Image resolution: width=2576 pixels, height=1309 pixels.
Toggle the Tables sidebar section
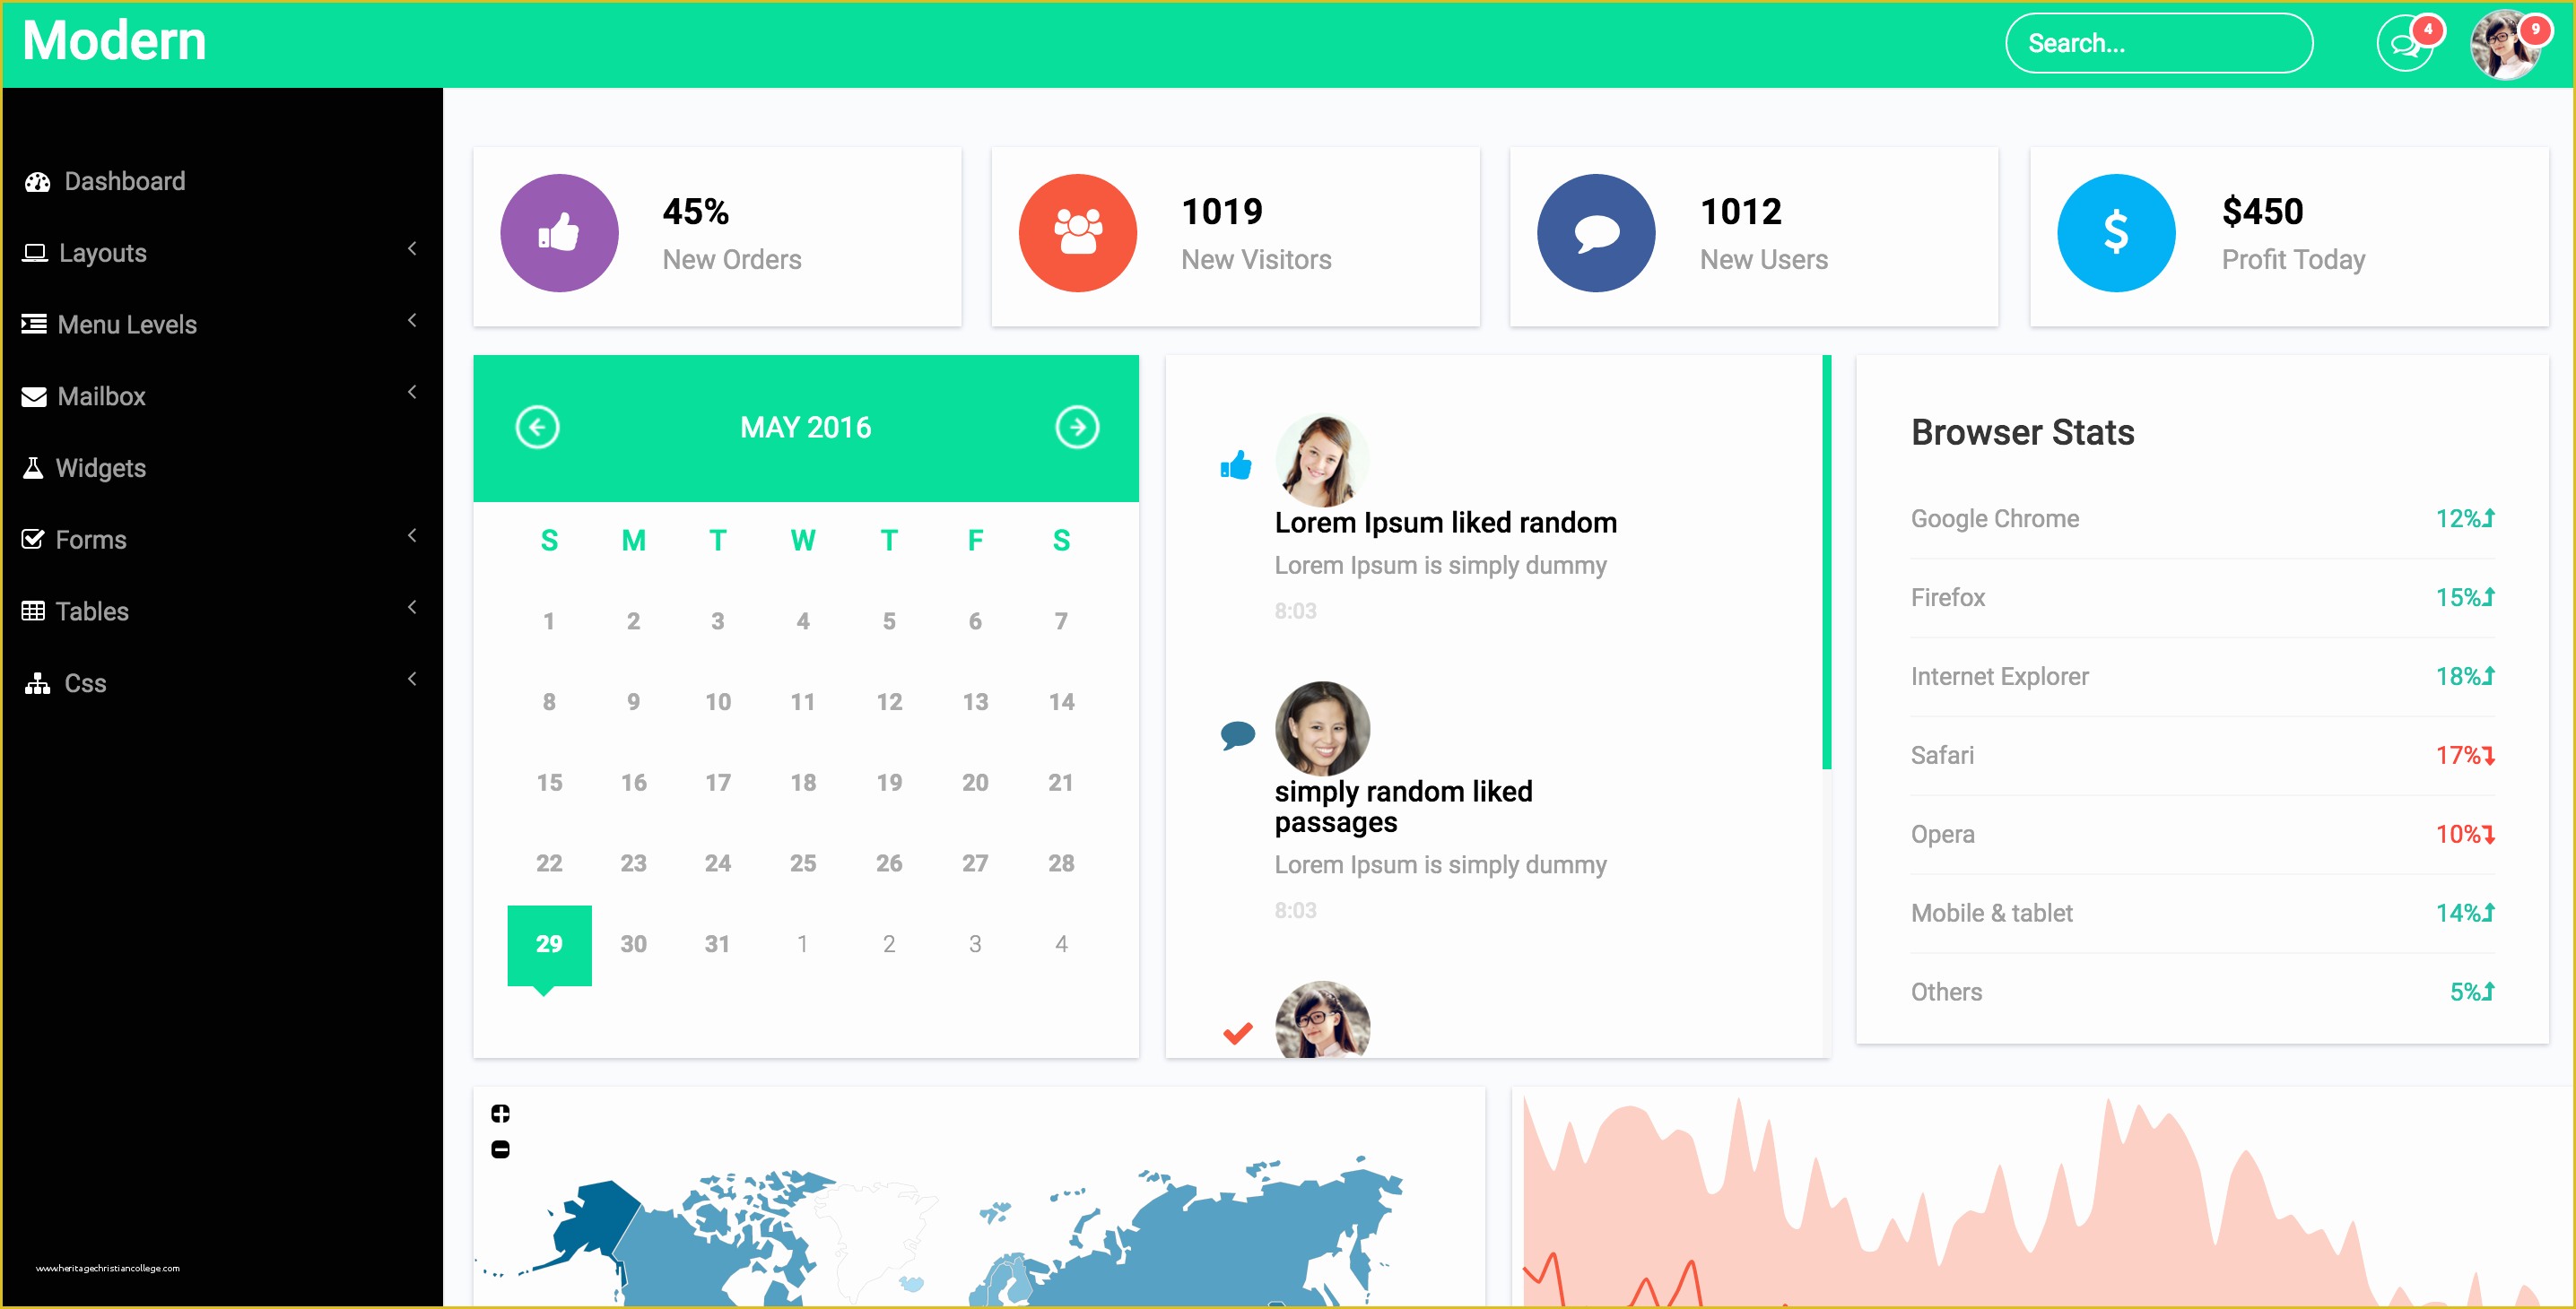coord(217,611)
